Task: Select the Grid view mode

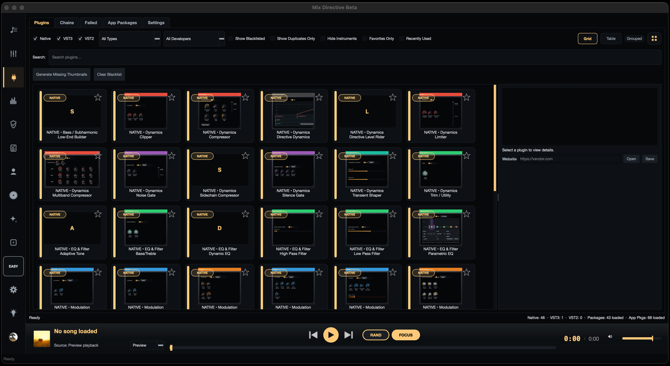Action: [x=587, y=39]
